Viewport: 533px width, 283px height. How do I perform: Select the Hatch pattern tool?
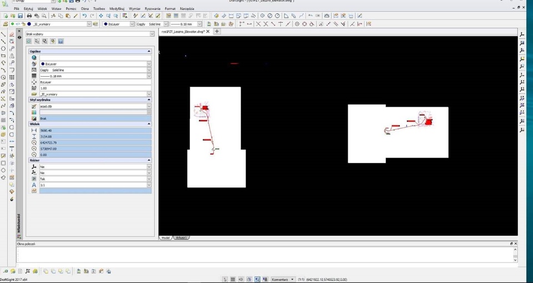pyautogui.click(x=3, y=120)
